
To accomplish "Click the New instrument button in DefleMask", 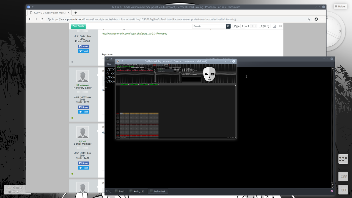I will click(170, 68).
